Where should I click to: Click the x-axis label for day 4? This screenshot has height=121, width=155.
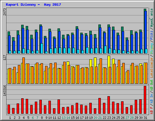point(24,118)
